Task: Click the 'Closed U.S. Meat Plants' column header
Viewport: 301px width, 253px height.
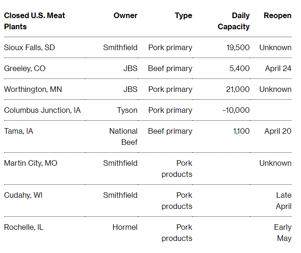Action: tap(35, 21)
